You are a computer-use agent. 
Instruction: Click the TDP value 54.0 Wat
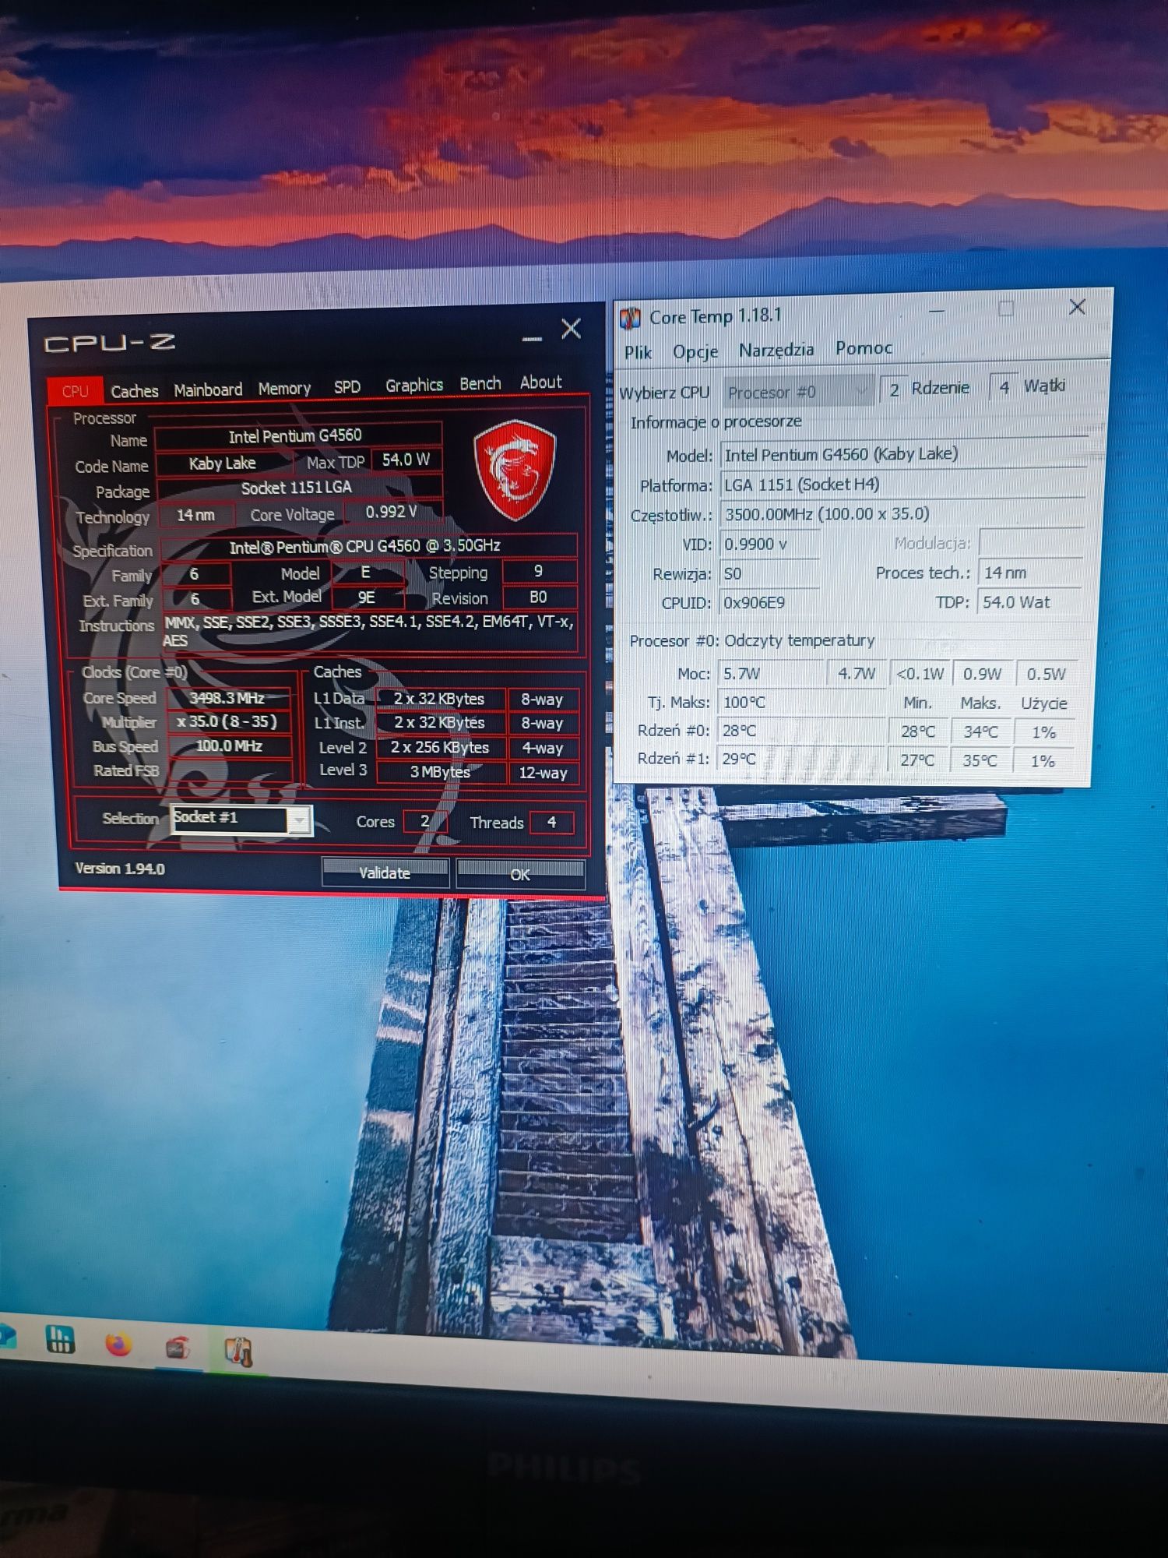[1029, 602]
